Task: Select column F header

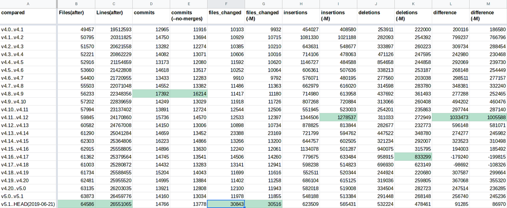Action: point(226,4)
